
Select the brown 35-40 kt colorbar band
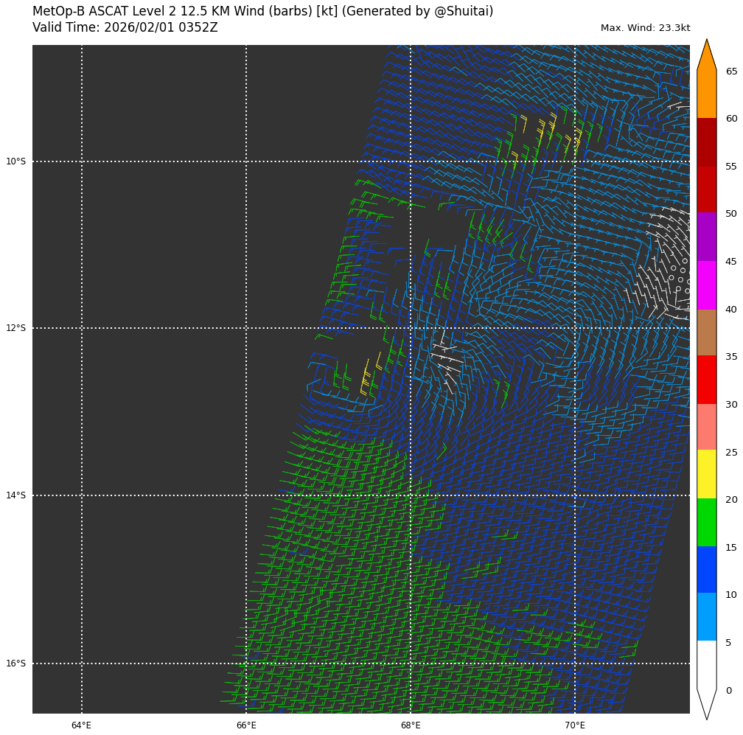[706, 332]
